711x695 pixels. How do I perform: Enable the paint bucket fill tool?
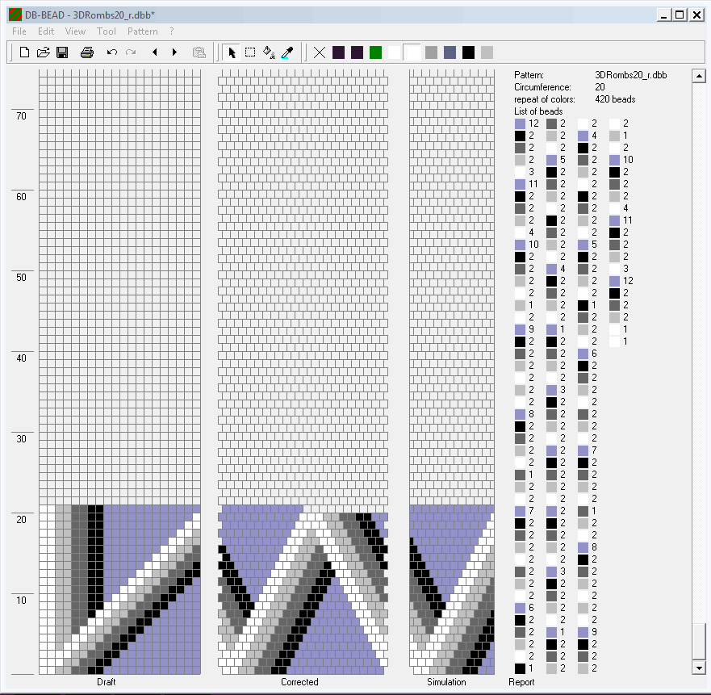click(x=269, y=52)
